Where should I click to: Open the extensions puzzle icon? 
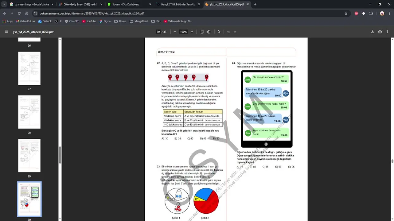pos(371,14)
